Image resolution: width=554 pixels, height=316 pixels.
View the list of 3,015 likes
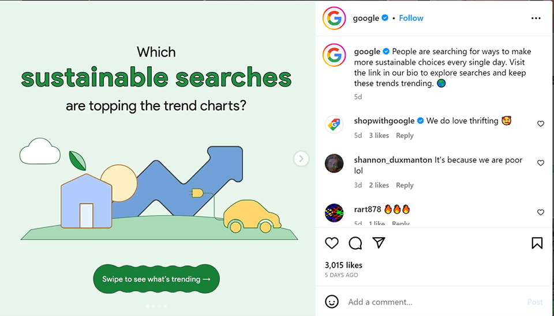tap(343, 265)
